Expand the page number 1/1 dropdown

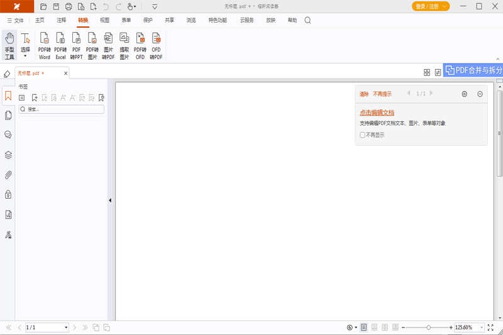pyautogui.click(x=66, y=327)
